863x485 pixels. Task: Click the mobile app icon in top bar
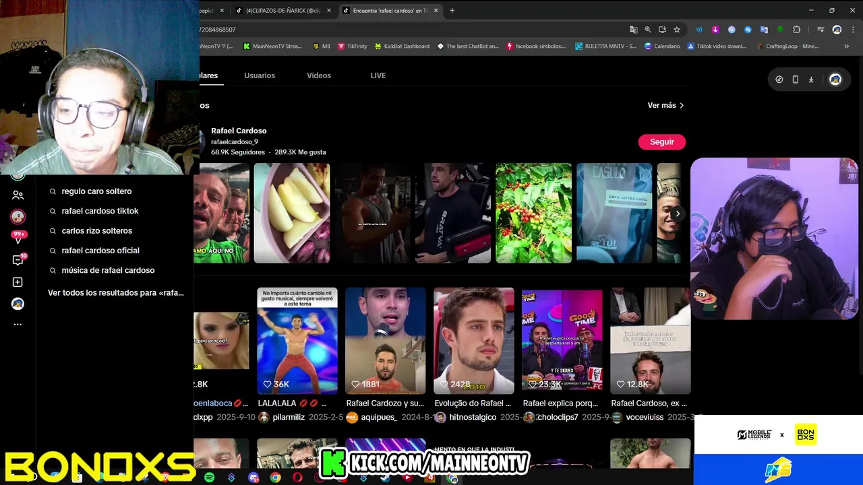(x=796, y=79)
